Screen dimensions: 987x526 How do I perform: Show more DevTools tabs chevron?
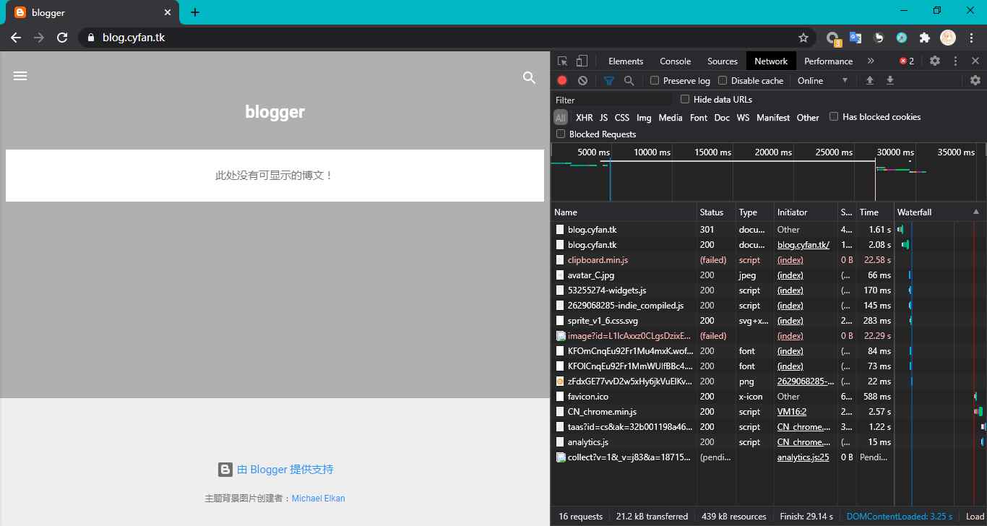tap(871, 61)
